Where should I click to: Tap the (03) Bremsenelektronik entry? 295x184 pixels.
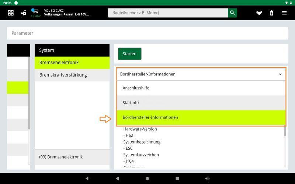[72, 157]
